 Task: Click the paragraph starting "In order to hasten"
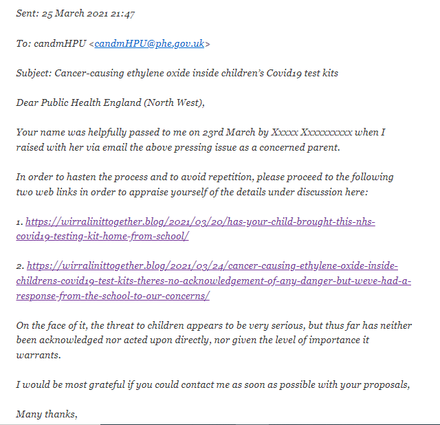click(x=205, y=184)
